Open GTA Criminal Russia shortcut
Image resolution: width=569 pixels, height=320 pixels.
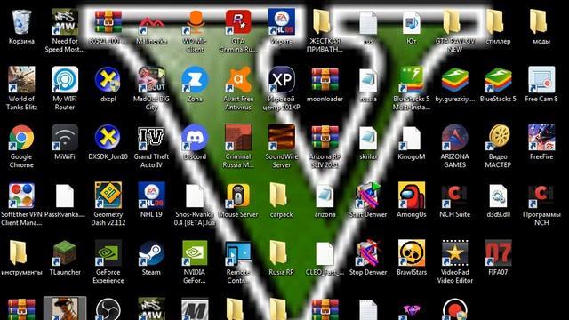coord(238,22)
